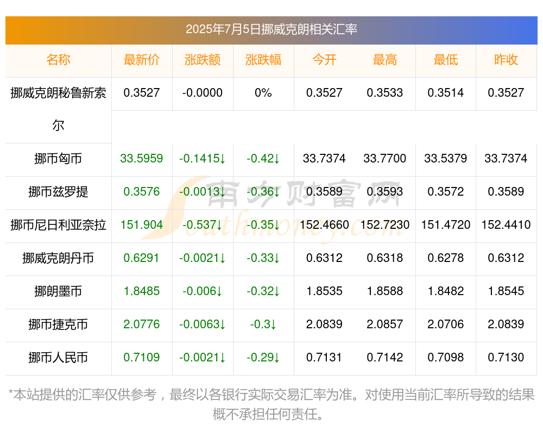Select latest price 33.5959 for 挪币匈币
Viewport: 543px width, 431px height.
[142, 159]
